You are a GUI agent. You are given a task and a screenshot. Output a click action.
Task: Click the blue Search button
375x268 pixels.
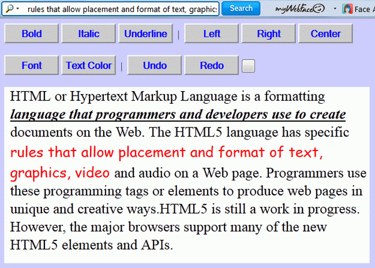click(241, 9)
